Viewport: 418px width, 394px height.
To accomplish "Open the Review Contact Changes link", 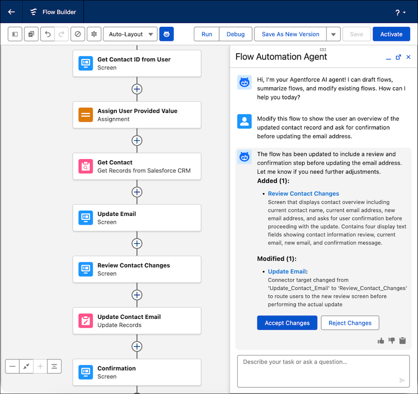I will [x=304, y=193].
